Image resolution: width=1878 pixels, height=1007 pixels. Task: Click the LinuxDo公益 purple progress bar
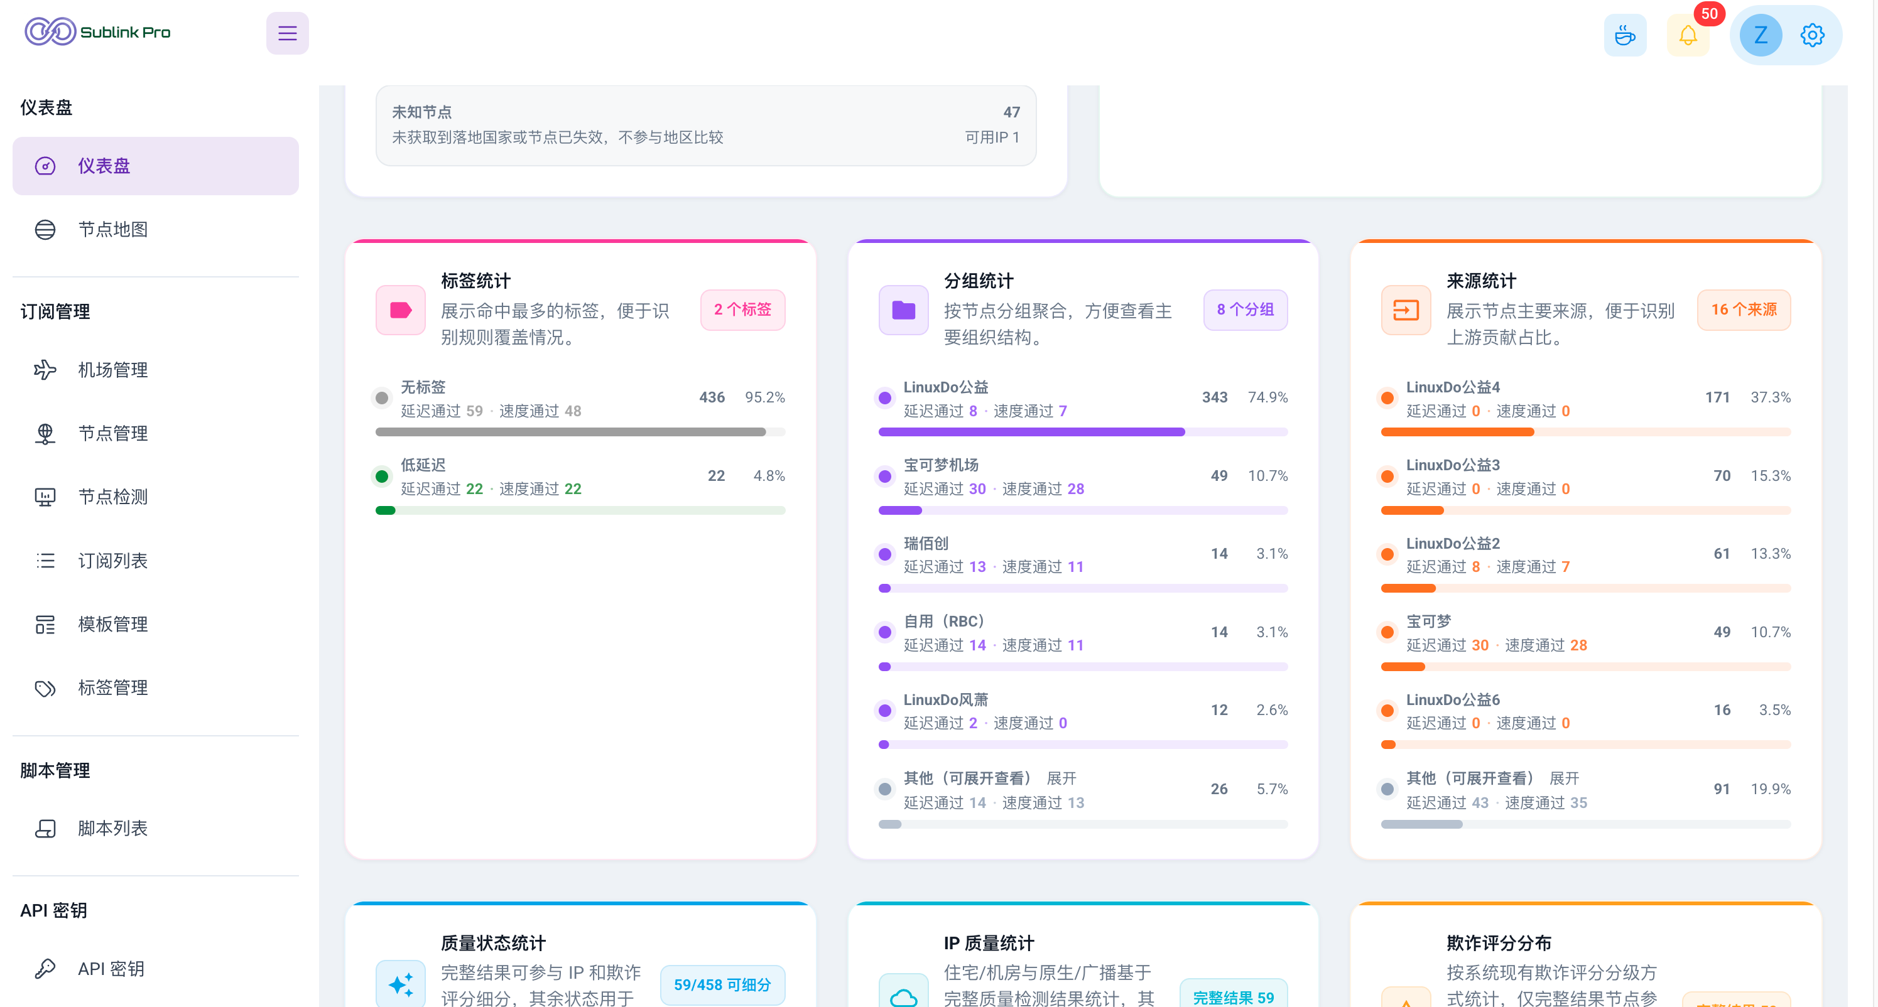[1083, 432]
